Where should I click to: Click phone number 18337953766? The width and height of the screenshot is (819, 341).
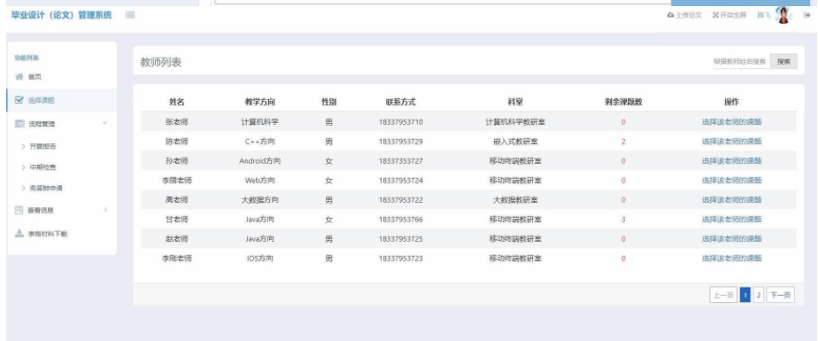pos(400,220)
